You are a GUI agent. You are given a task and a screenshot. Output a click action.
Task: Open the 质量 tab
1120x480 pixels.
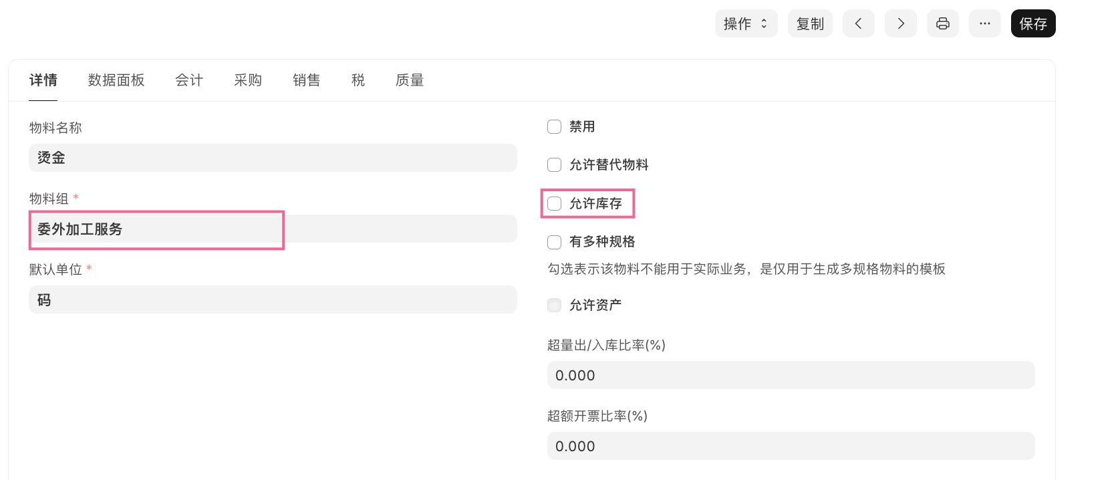[410, 80]
